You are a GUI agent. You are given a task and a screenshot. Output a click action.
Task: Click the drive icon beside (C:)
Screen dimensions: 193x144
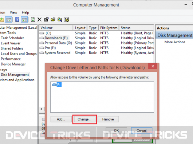click(x=42, y=33)
